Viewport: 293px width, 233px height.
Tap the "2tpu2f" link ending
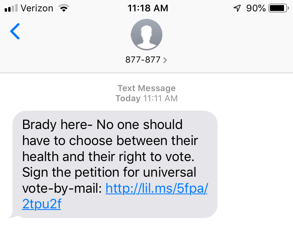click(41, 205)
